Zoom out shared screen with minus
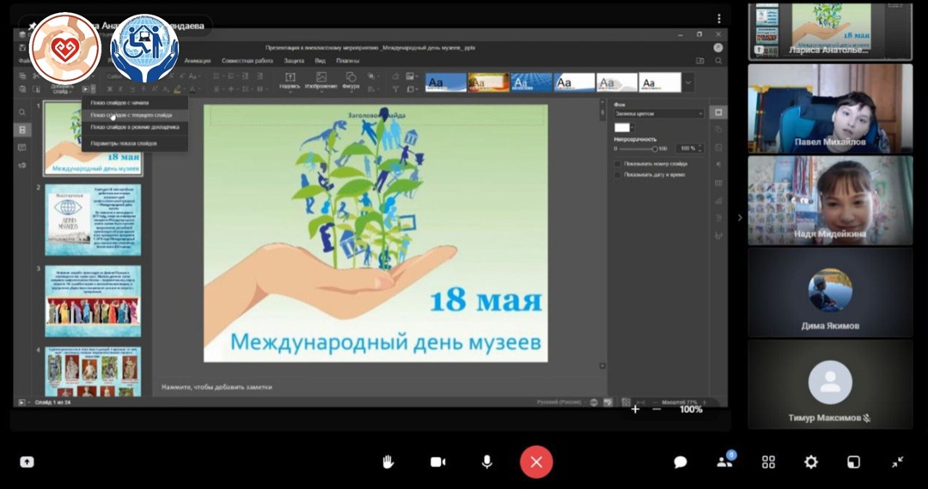The height and width of the screenshot is (489, 928). (x=656, y=408)
